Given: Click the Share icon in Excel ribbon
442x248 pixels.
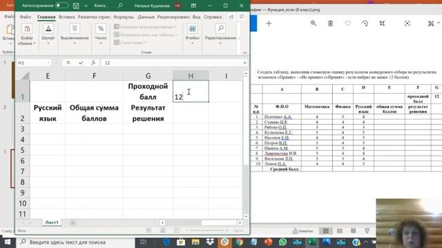Looking at the screenshot, I should [231, 17].
